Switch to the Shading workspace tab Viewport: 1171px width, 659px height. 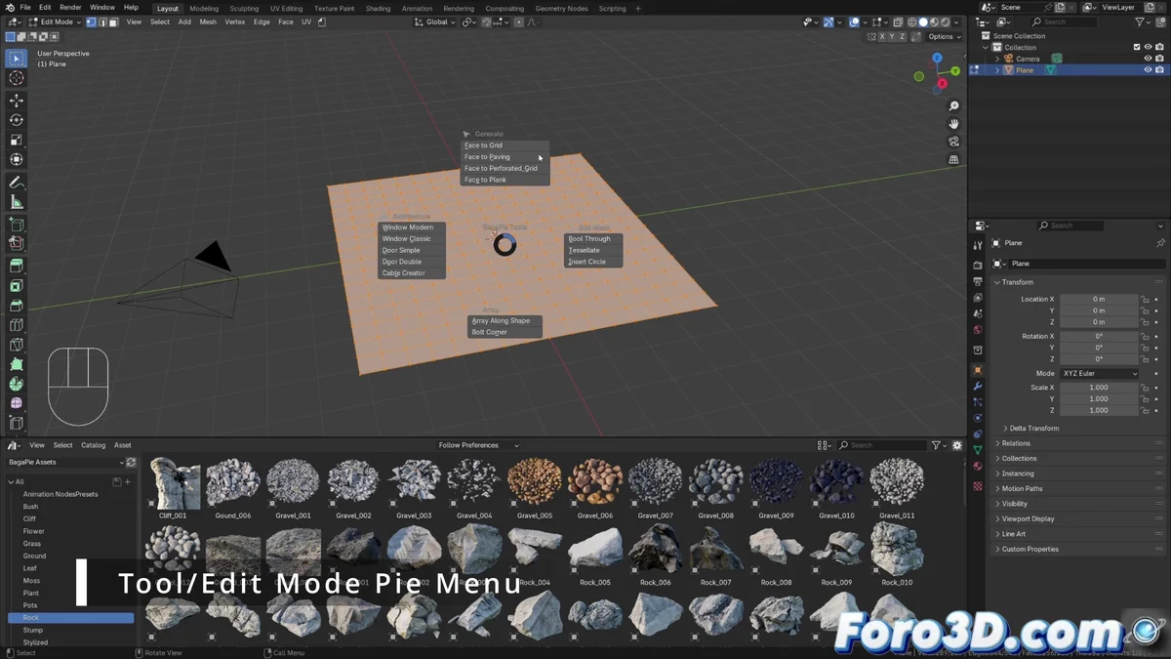pyautogui.click(x=378, y=8)
